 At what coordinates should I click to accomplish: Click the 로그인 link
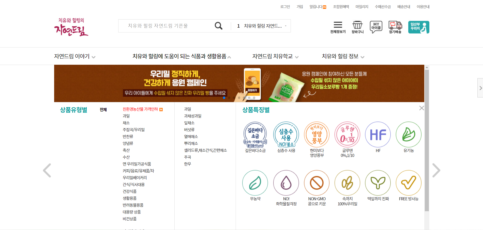coord(285,7)
